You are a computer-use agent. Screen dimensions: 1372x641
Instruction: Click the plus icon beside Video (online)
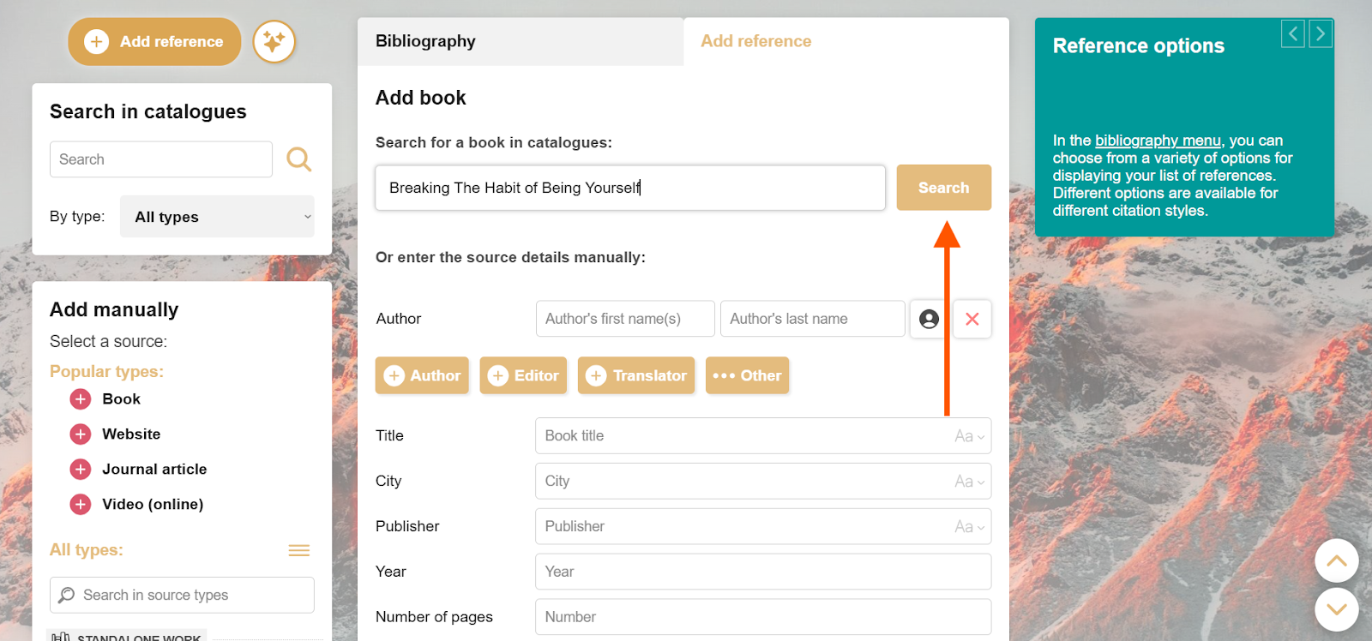(80, 504)
